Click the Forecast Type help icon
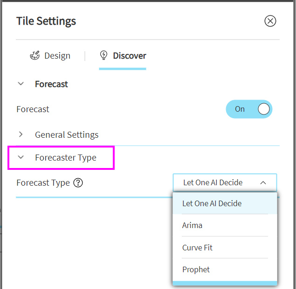 (78, 183)
